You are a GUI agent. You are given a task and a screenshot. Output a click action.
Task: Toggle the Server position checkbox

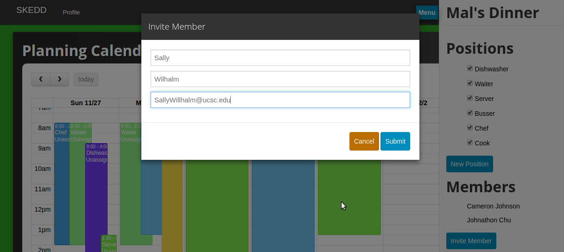470,98
